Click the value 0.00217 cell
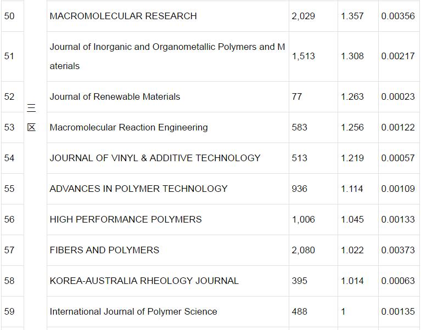Screen dimensions: 421x330 398,56
